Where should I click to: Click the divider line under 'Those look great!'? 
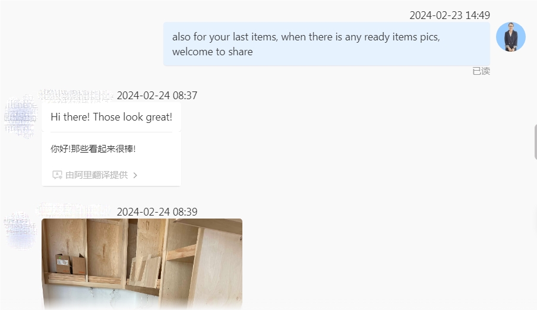click(x=111, y=132)
